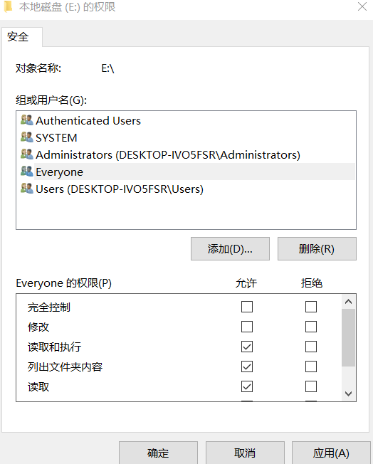
Task: Select the SYSTEM entry in the list
Action: [x=186, y=137]
